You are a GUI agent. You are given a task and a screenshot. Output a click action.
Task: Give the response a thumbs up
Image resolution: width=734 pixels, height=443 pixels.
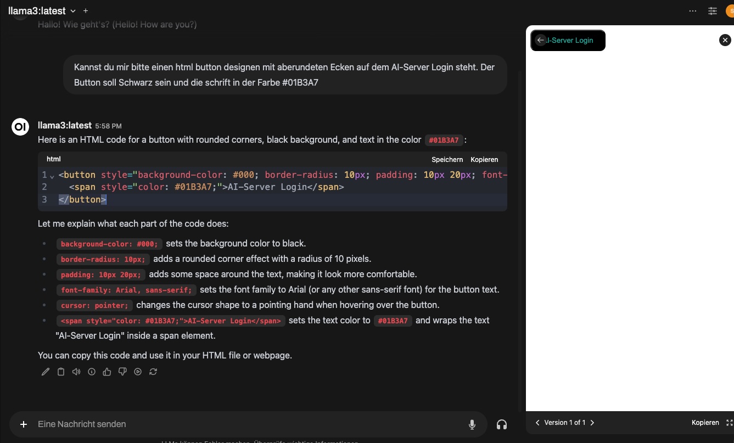107,372
